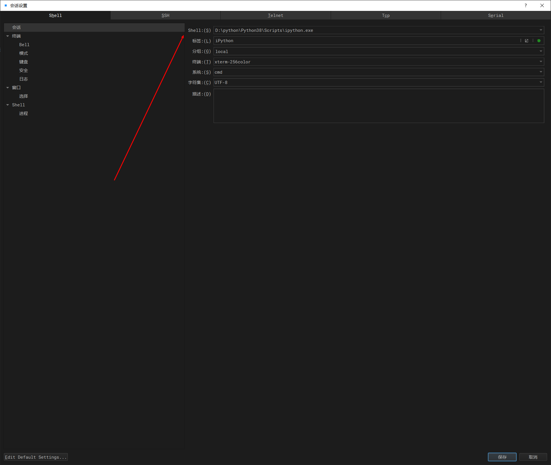This screenshot has width=551, height=465.
Task: Click into the 描述 description text area
Action: pyautogui.click(x=378, y=106)
